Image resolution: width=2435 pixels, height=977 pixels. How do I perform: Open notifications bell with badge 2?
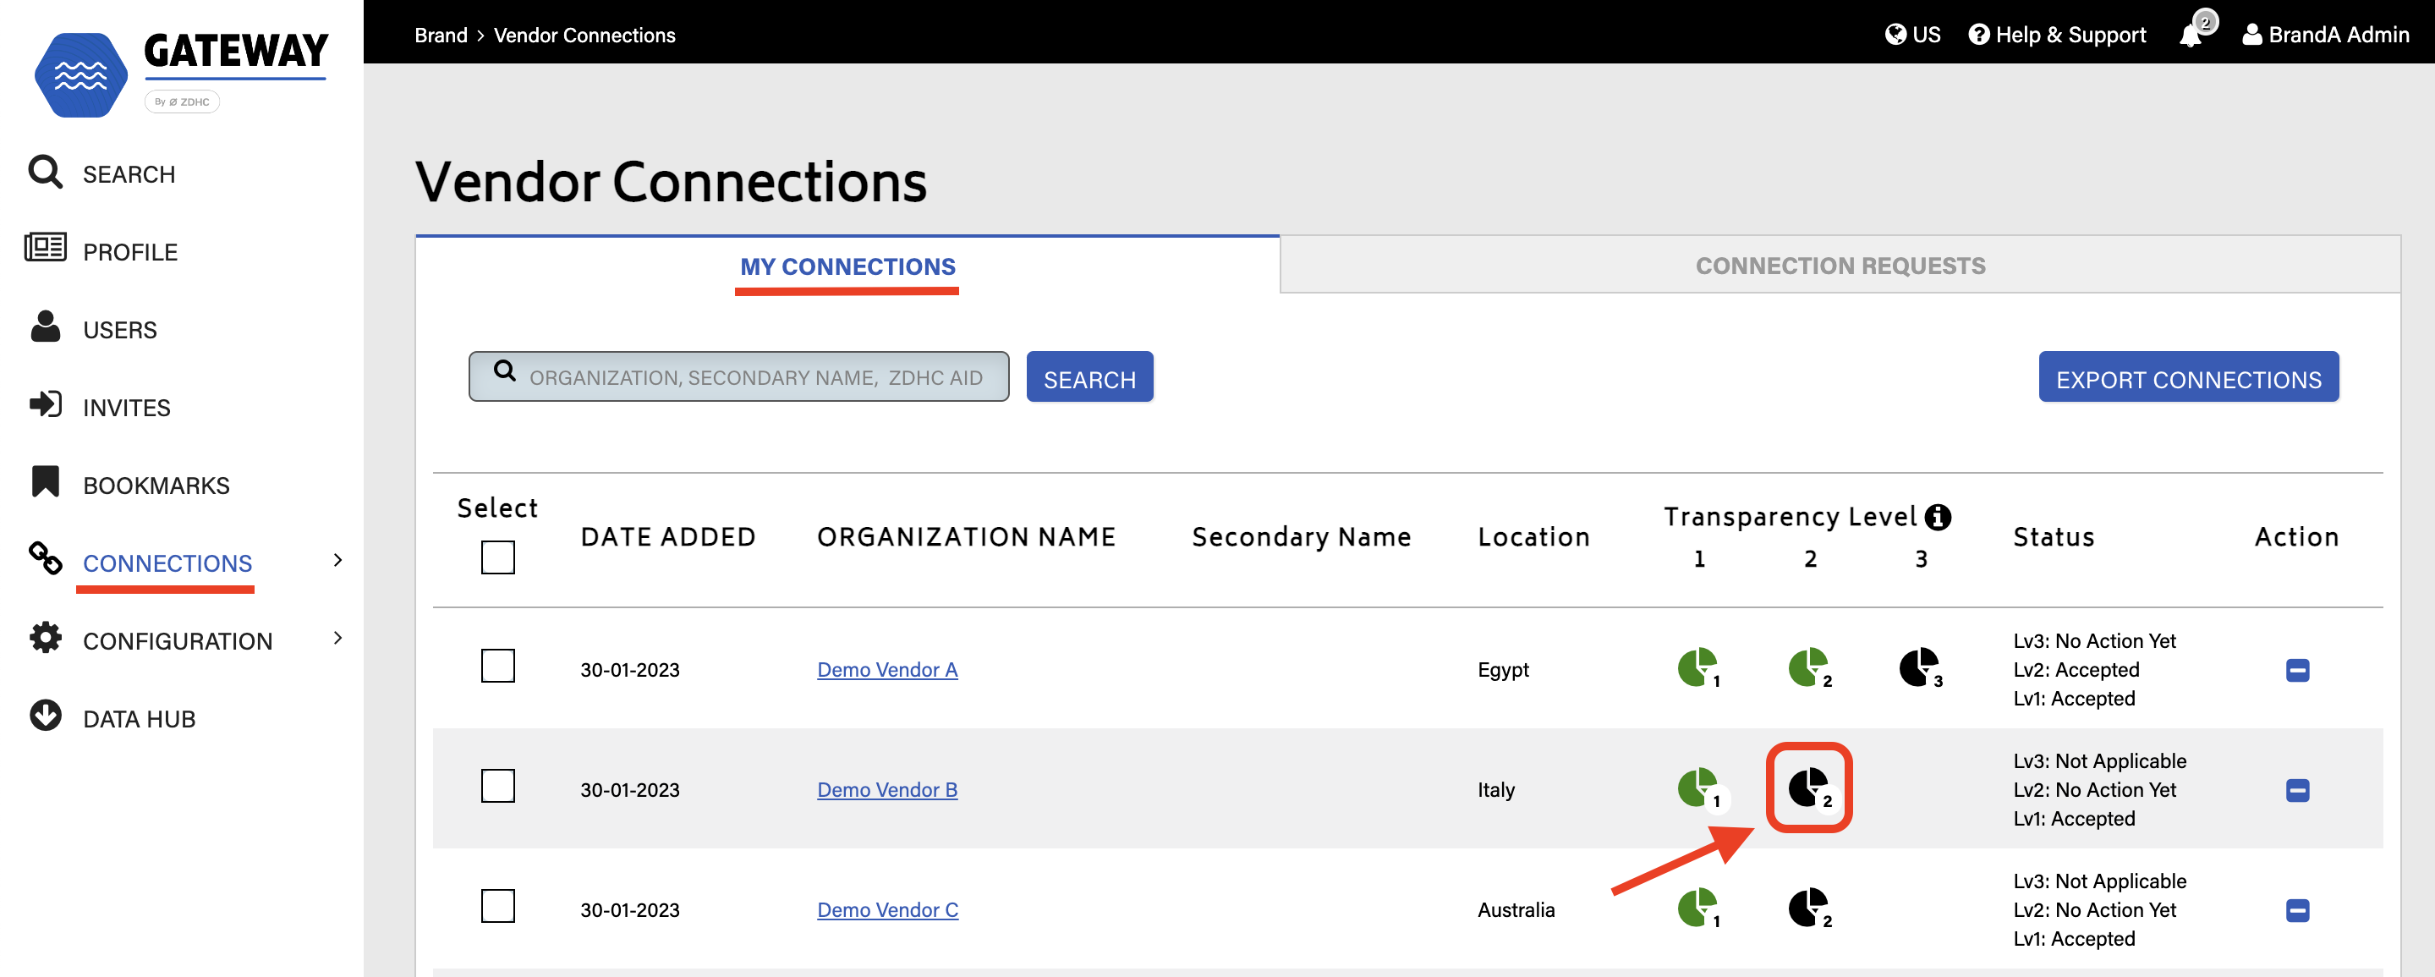[2196, 30]
